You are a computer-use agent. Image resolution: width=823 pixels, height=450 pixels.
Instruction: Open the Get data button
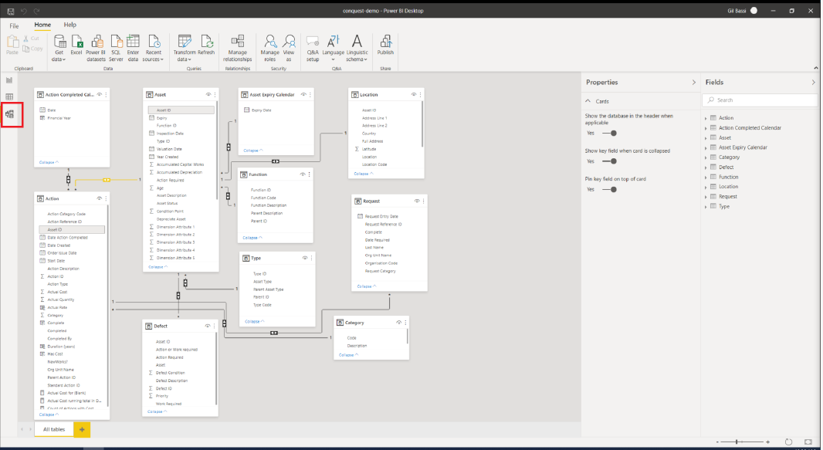click(x=59, y=49)
